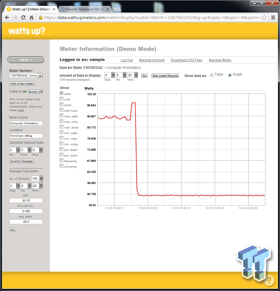Screen dimensions: 280x291
Task: Check the pwr. factor option
Action: pyautogui.click(x=61, y=149)
